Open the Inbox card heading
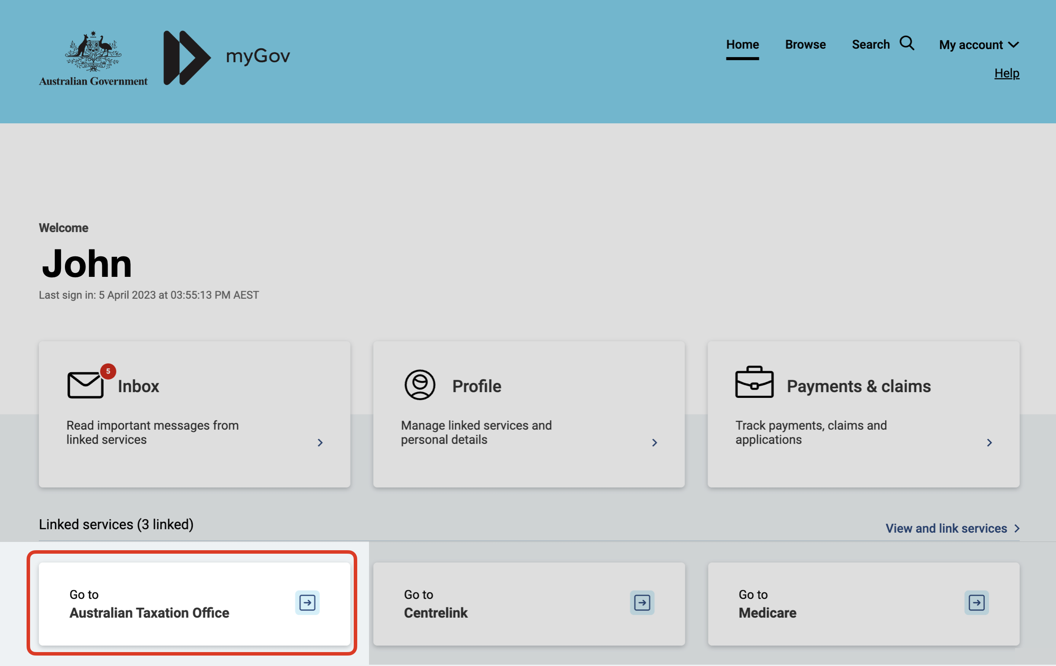Image resolution: width=1056 pixels, height=666 pixels. 138,386
